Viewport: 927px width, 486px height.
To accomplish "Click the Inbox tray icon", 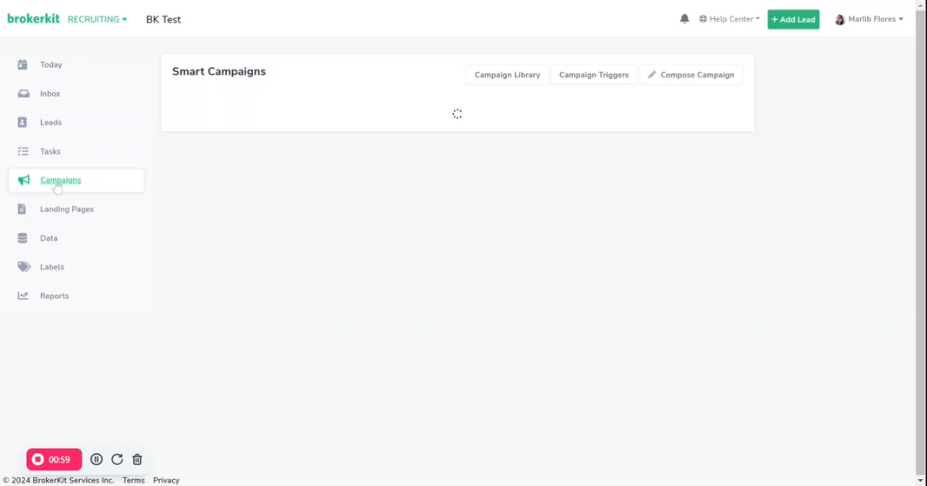I will [x=23, y=94].
